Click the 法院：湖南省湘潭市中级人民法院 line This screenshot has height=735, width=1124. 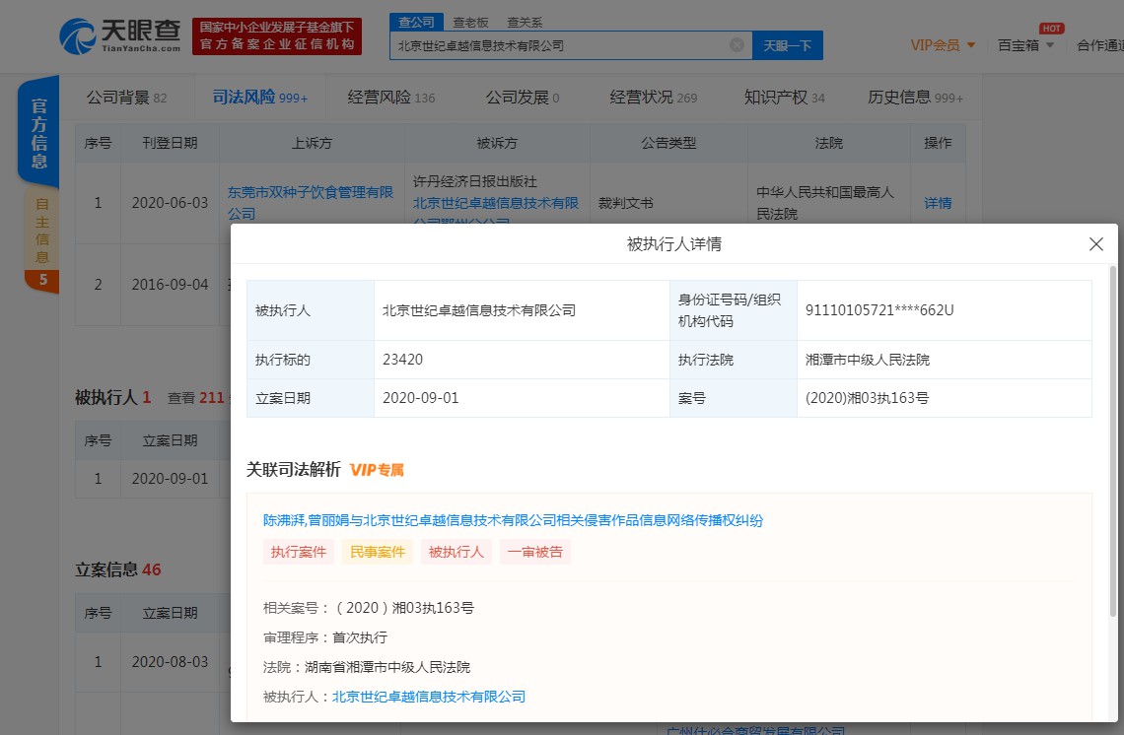pyautogui.click(x=367, y=667)
